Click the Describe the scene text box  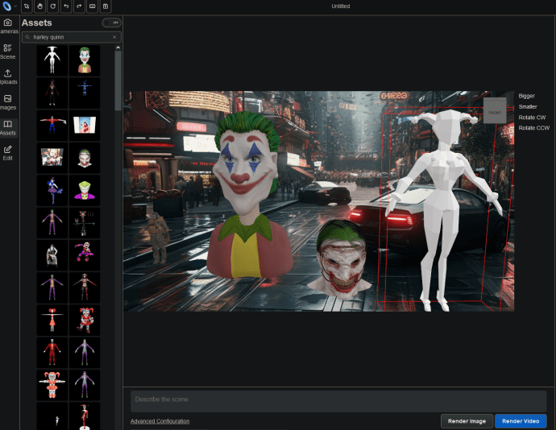(x=338, y=401)
